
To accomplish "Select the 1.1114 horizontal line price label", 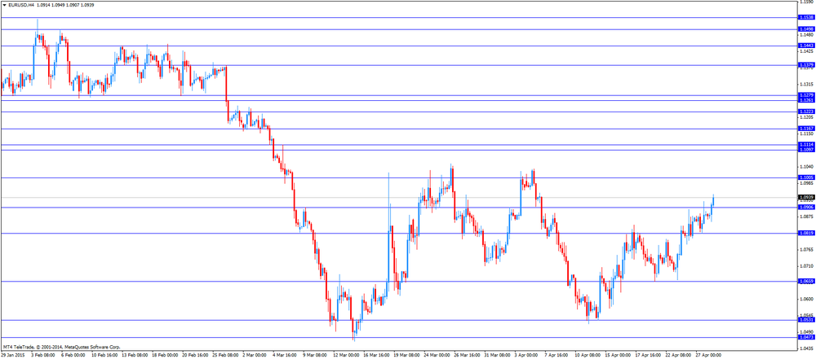I will coord(806,144).
